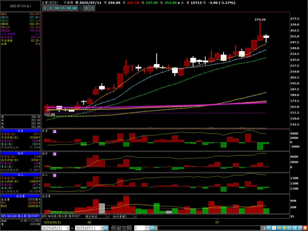Select the 成交量 panel header
Viewport: 308px width, 231px height.
(x=20, y=196)
